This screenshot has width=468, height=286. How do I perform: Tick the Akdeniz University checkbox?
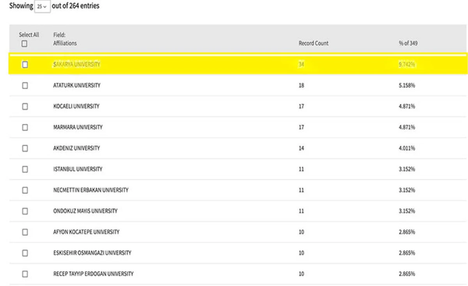25,148
